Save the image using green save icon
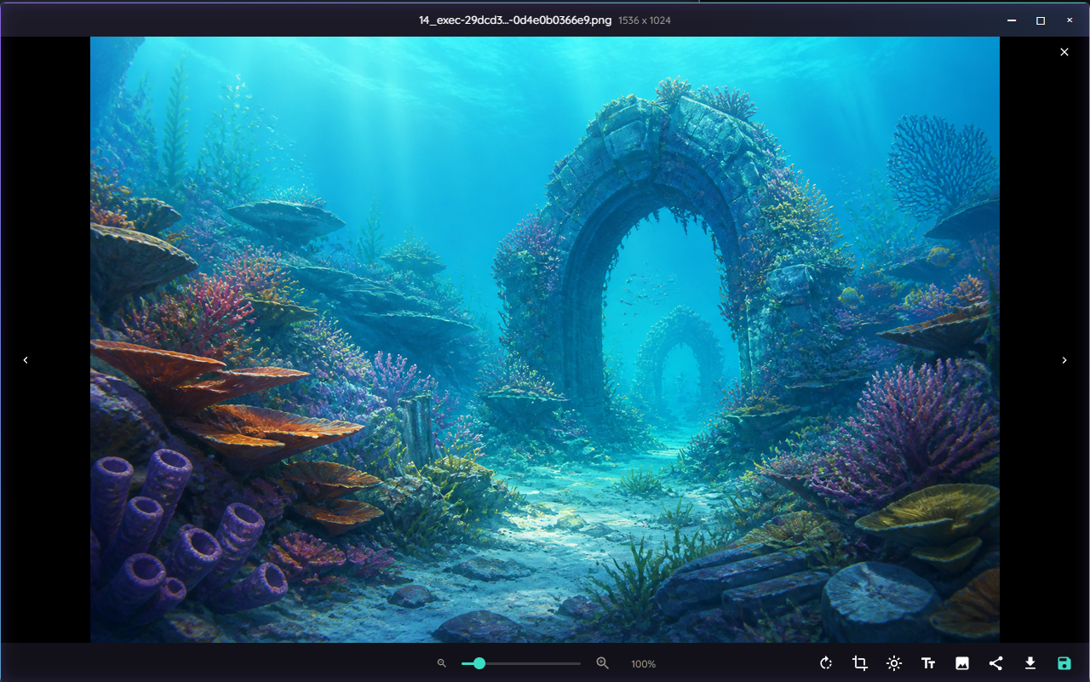 click(1064, 663)
